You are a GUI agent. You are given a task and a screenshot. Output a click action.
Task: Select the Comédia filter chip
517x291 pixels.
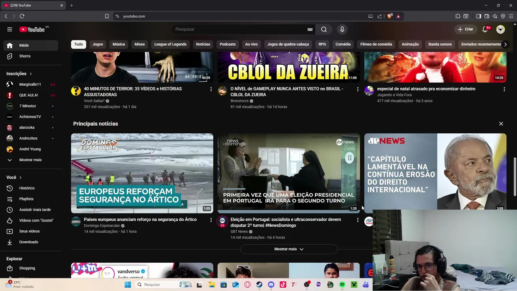tap(343, 44)
